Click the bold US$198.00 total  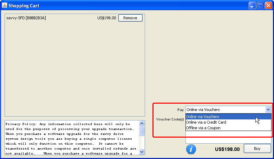227,149
